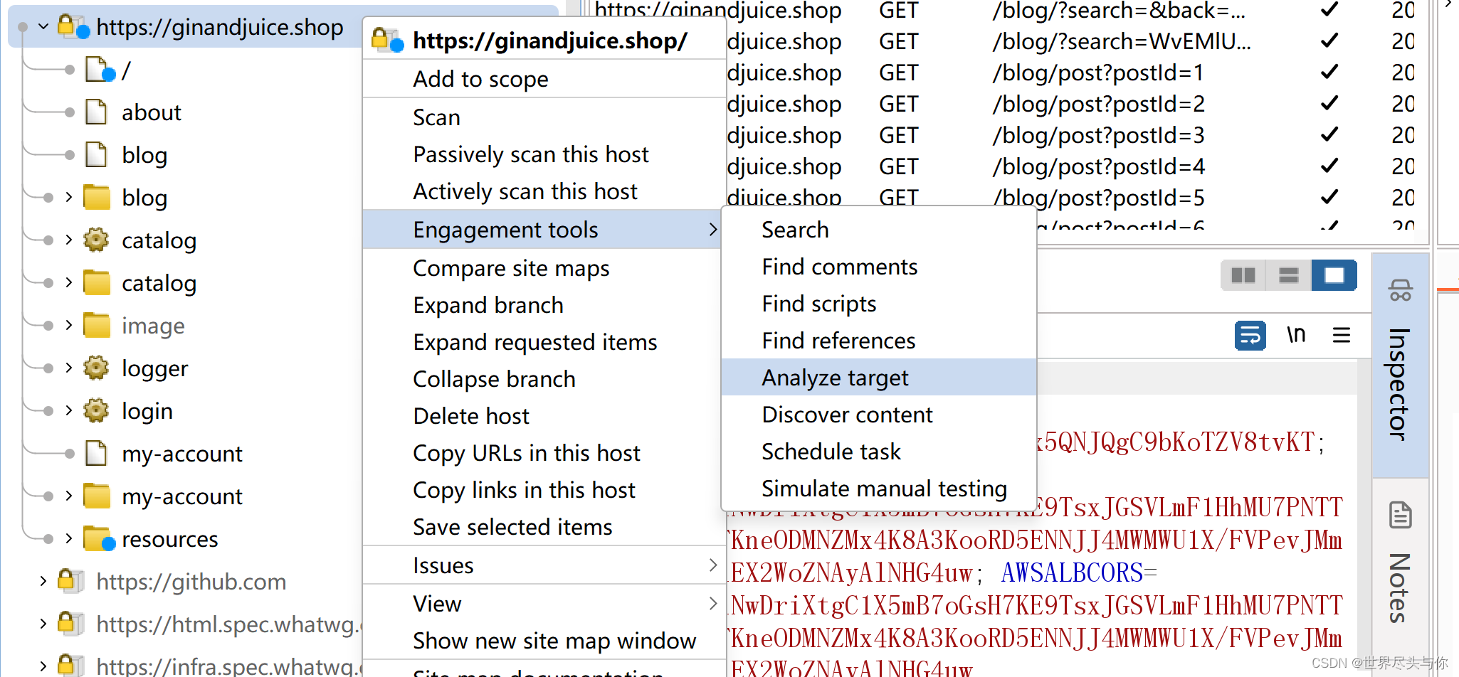The height and width of the screenshot is (677, 1459).
Task: Select Find scripts
Action: coord(879,304)
